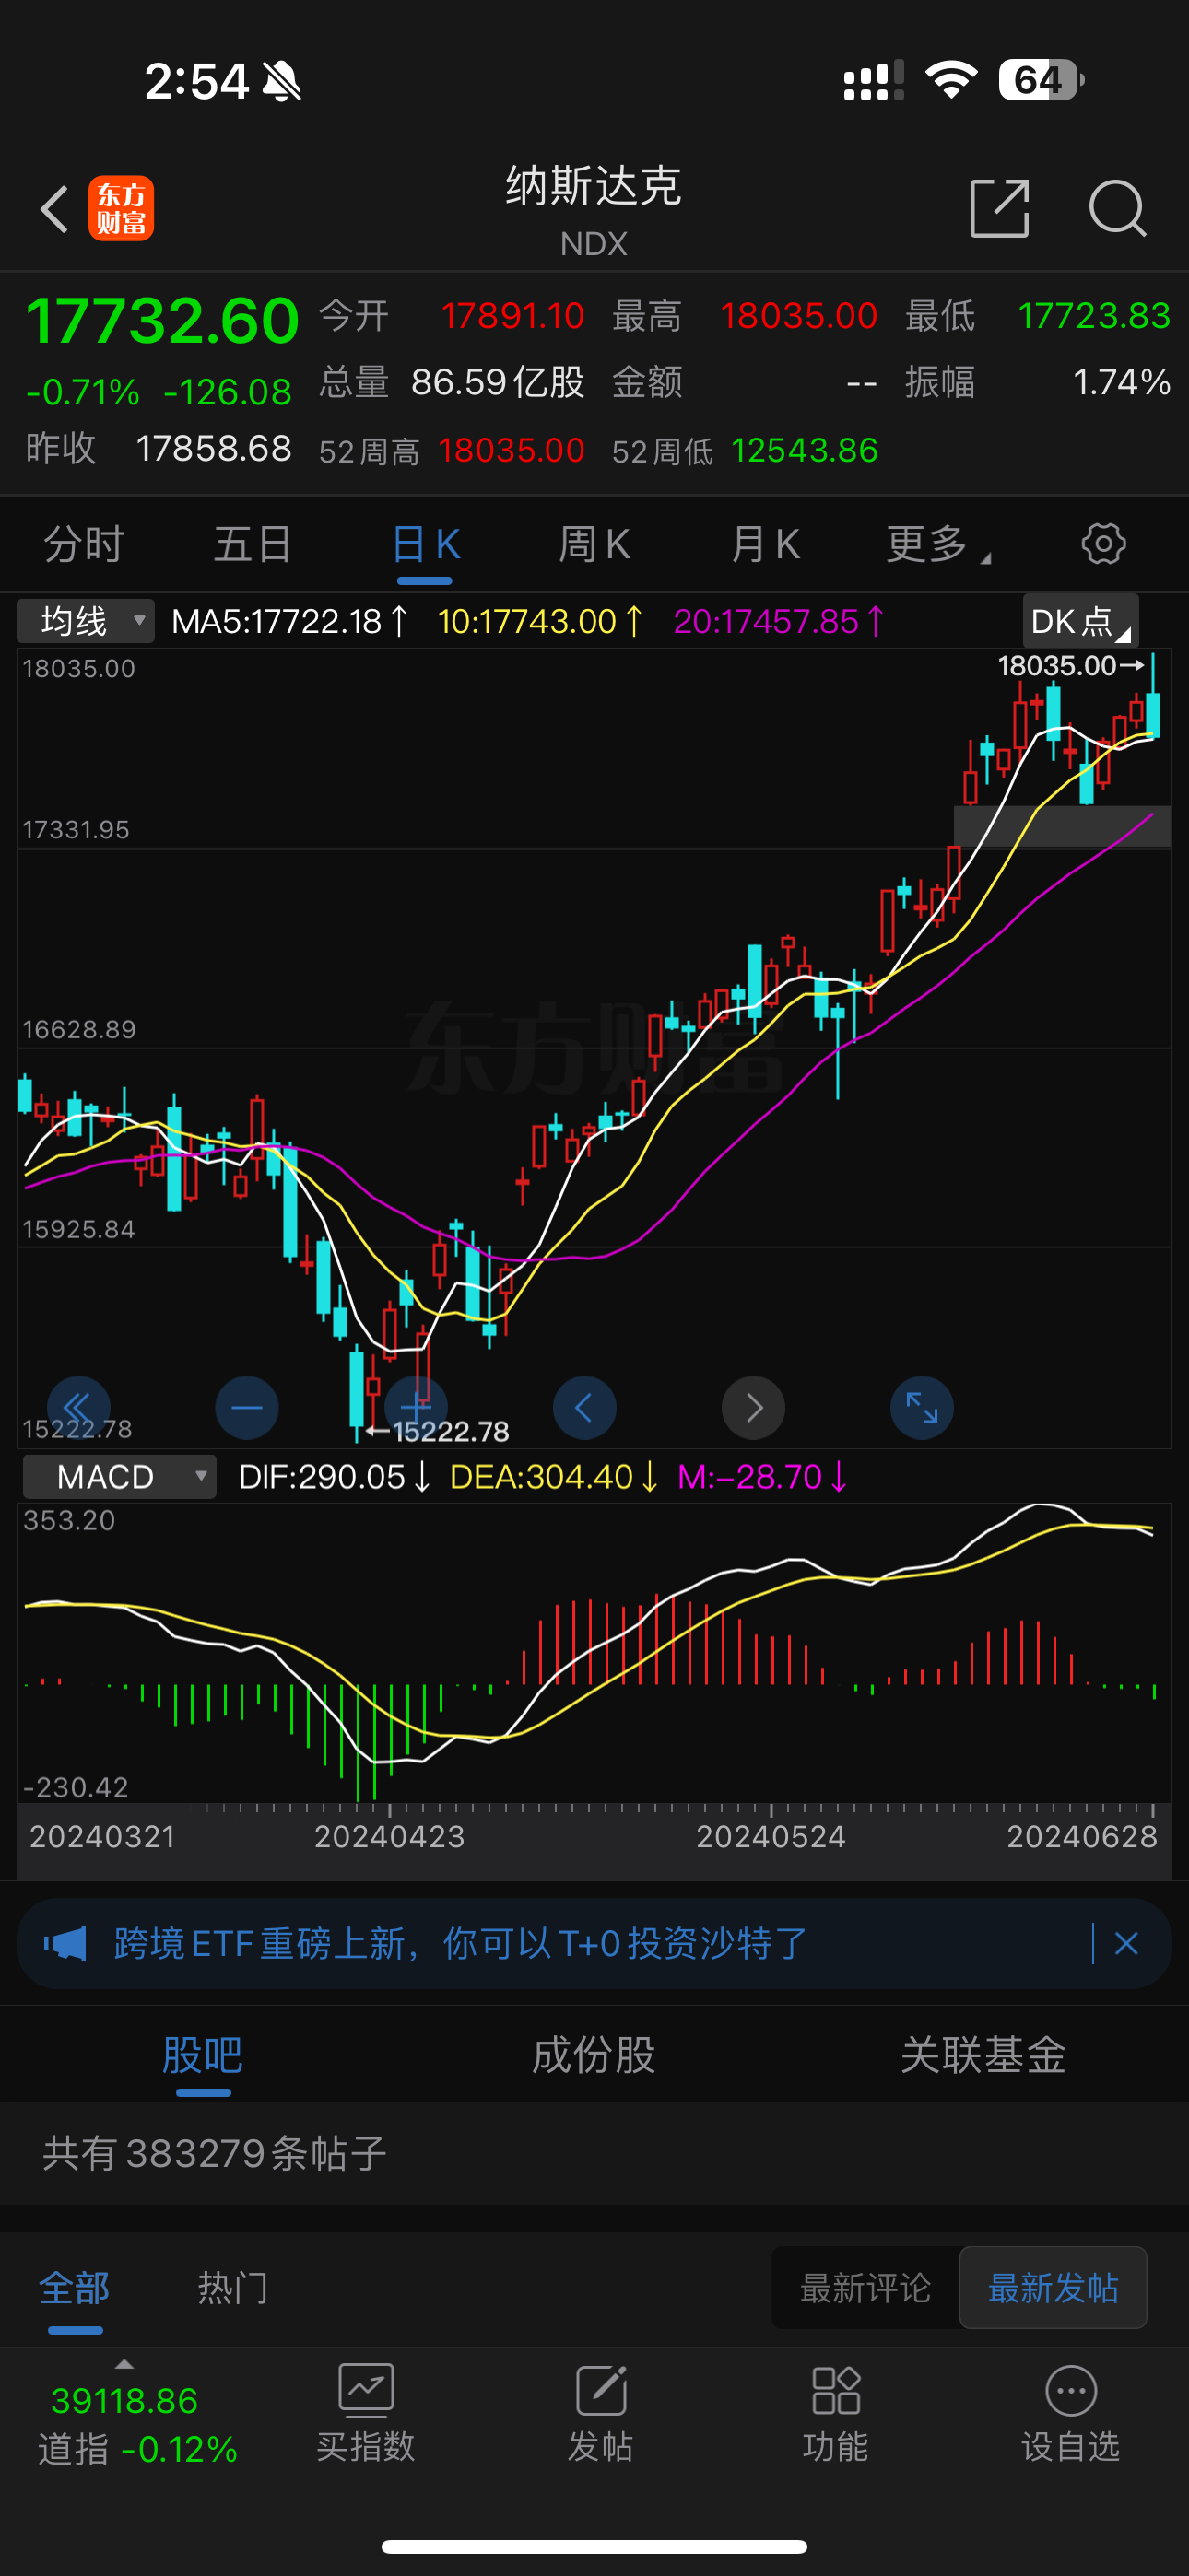Tap the M:-28.70 reading
The height and width of the screenshot is (2576, 1189).
click(761, 1476)
